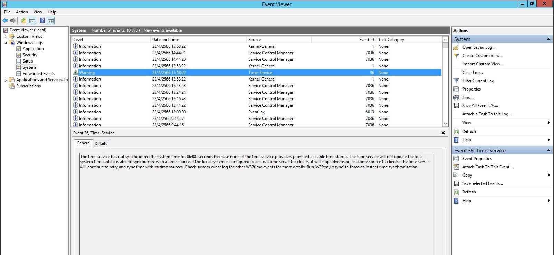Click the Copy icon in Event 36 actions
This screenshot has width=554, height=255.
point(456,175)
